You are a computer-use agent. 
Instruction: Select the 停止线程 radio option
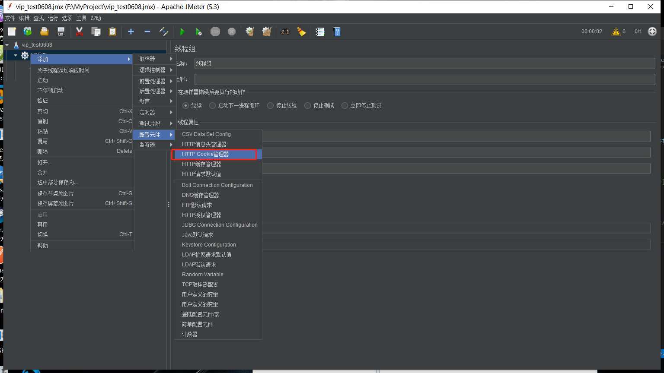[x=270, y=105]
